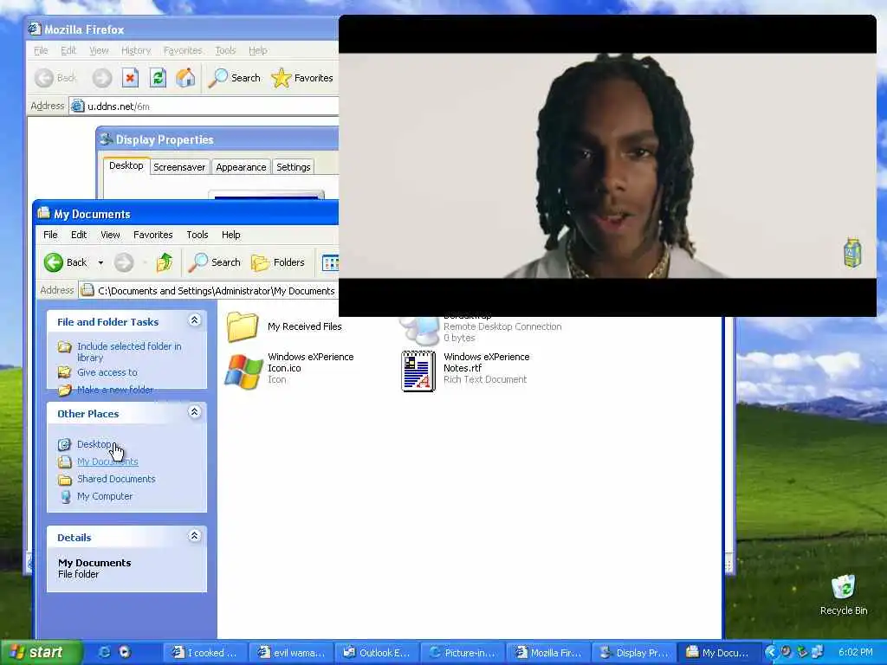Click Give access to link
This screenshot has height=665, width=887.
pos(107,372)
